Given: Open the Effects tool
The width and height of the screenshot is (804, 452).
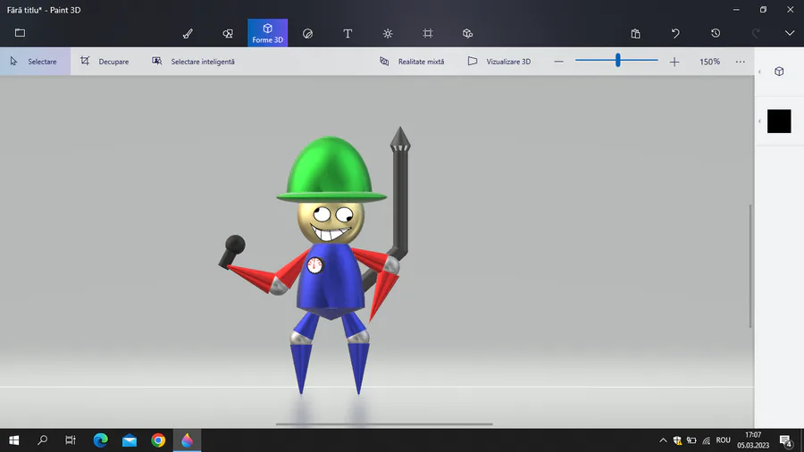Looking at the screenshot, I should [x=388, y=33].
